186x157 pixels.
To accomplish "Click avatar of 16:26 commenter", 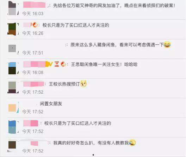I will (x=12, y=29).
